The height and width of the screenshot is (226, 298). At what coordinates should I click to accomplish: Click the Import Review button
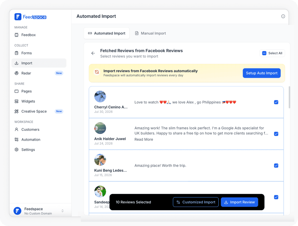pyautogui.click(x=239, y=202)
